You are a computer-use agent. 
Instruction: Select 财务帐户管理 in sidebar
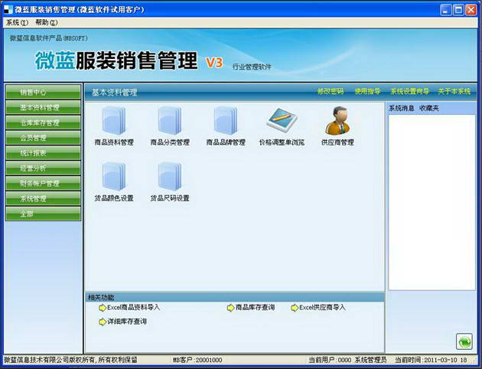coord(43,183)
